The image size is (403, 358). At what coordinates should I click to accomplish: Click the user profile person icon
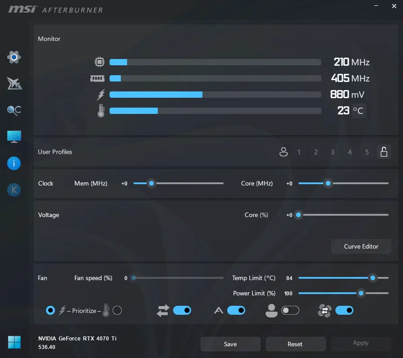(284, 152)
